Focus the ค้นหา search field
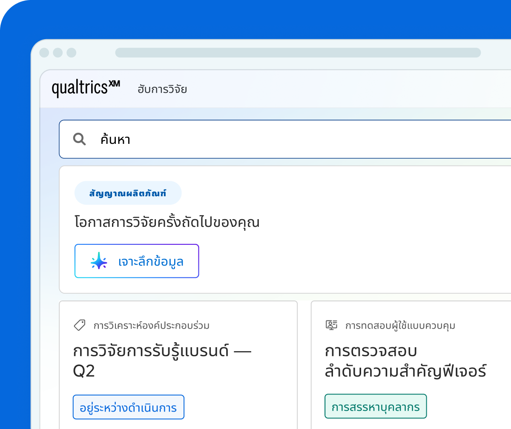The width and height of the screenshot is (511, 429). pos(285,139)
